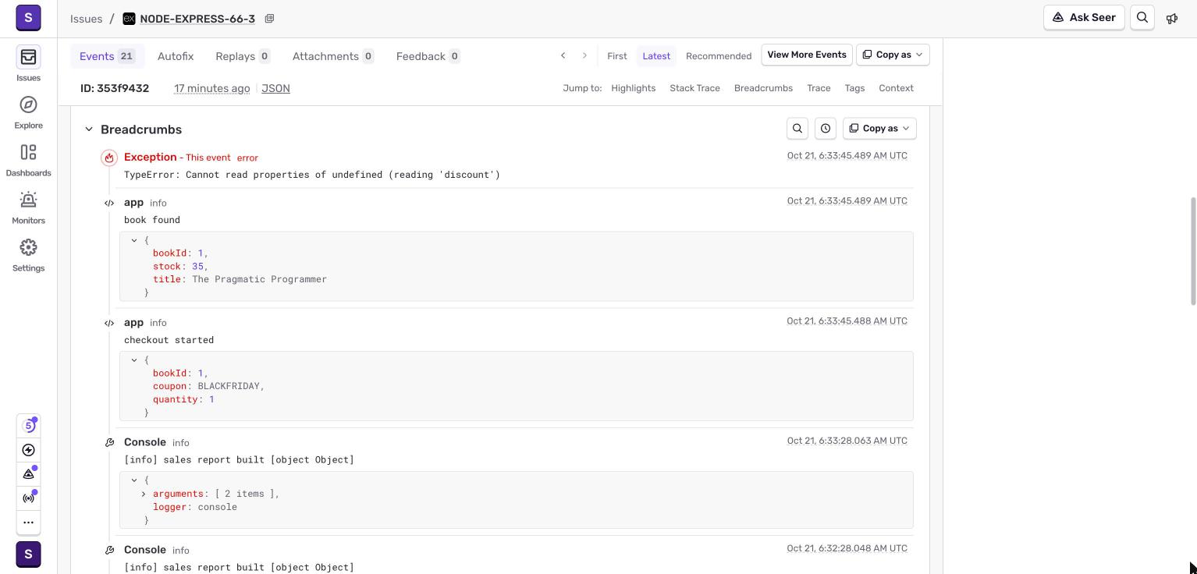The height and width of the screenshot is (574, 1197).
Task: Switch to the Attachments tab
Action: [x=333, y=56]
